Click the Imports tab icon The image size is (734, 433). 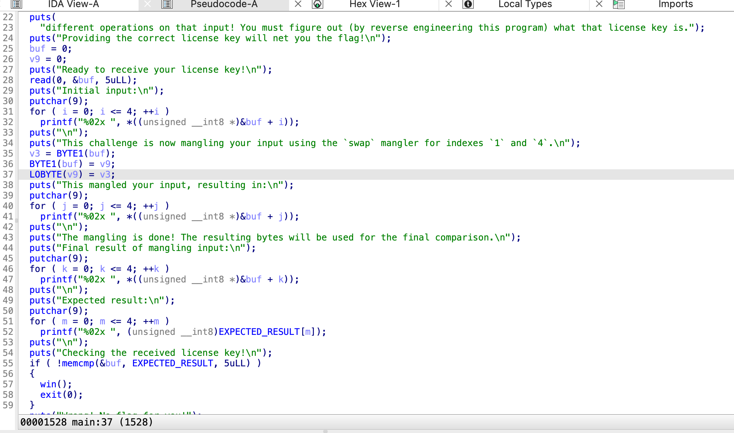[619, 4]
